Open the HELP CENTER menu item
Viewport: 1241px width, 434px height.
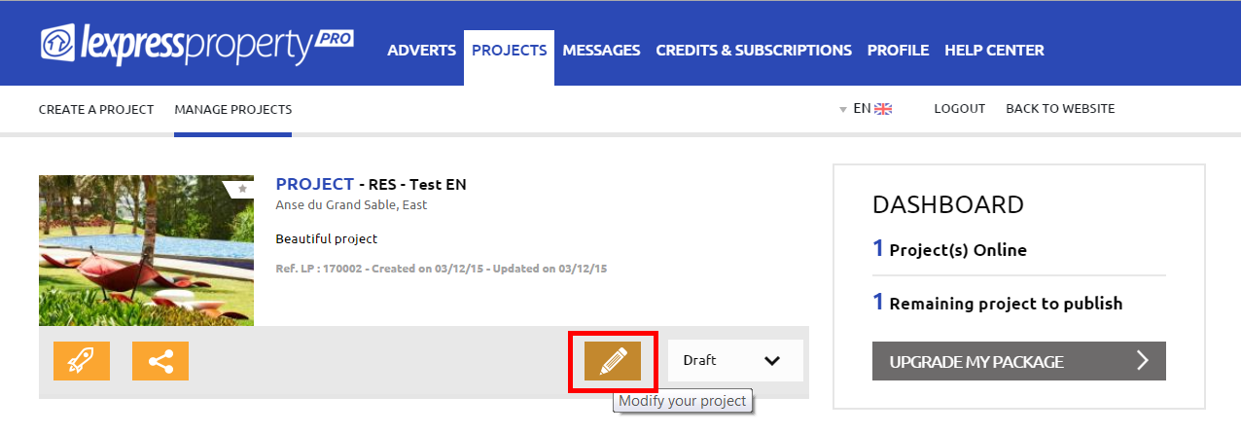pos(994,51)
